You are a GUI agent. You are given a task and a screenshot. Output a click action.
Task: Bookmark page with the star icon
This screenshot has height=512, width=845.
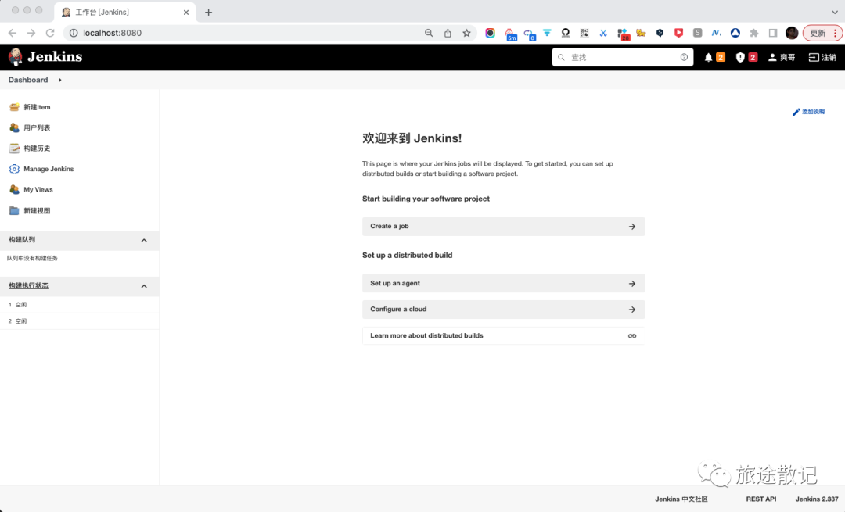click(x=466, y=33)
